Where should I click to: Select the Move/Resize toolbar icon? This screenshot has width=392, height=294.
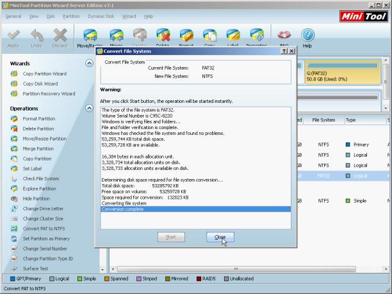tap(90, 35)
